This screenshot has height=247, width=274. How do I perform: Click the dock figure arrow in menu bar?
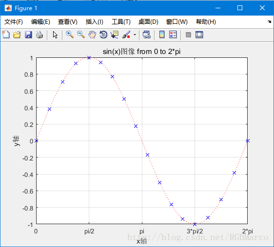click(x=269, y=21)
